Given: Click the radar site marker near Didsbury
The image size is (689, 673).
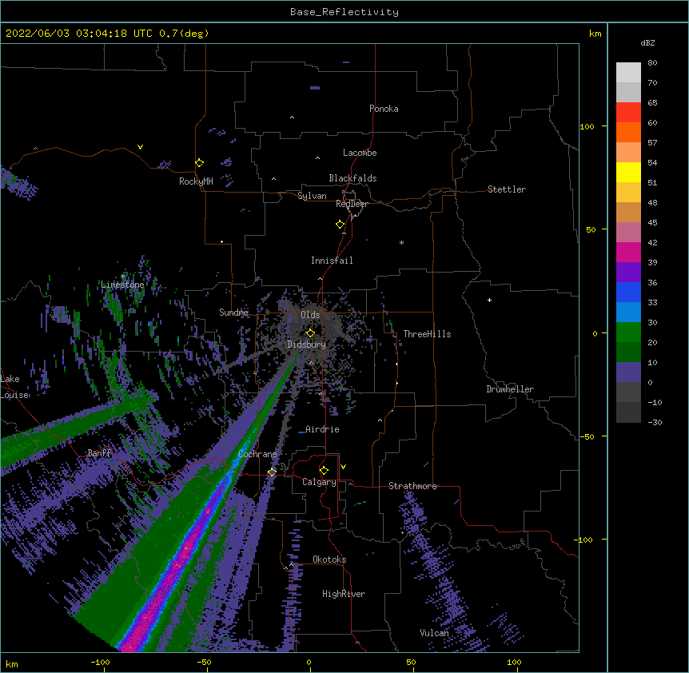Looking at the screenshot, I should point(310,333).
